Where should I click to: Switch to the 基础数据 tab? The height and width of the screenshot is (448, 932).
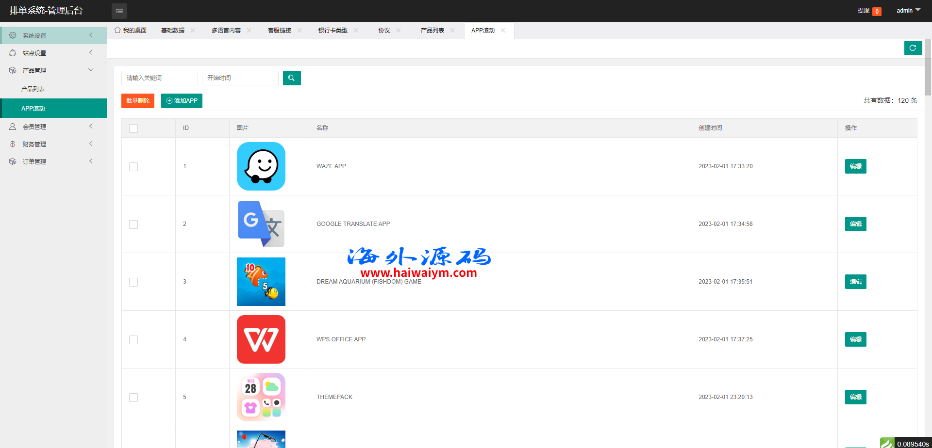click(x=173, y=31)
